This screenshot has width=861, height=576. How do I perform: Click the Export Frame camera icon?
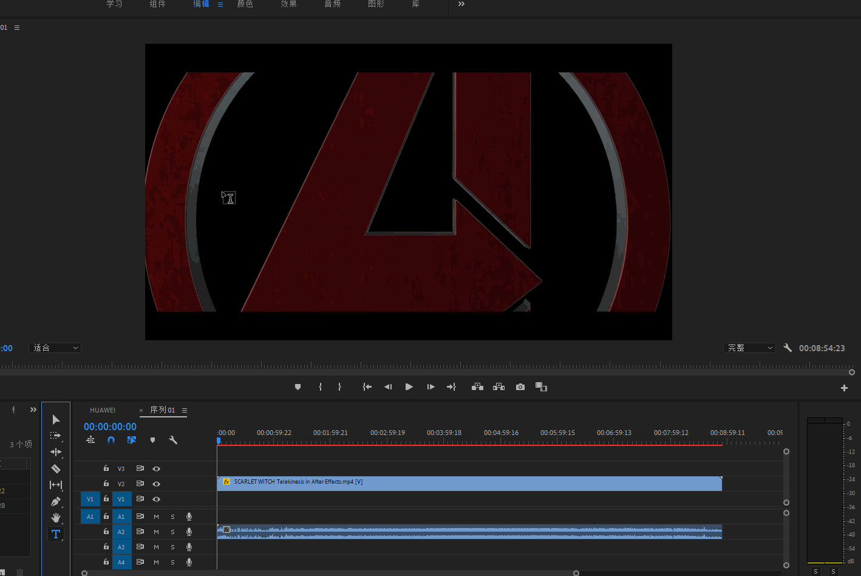[x=520, y=387]
